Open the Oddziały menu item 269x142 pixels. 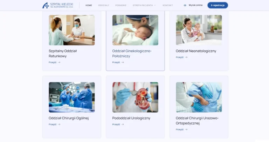104,5
